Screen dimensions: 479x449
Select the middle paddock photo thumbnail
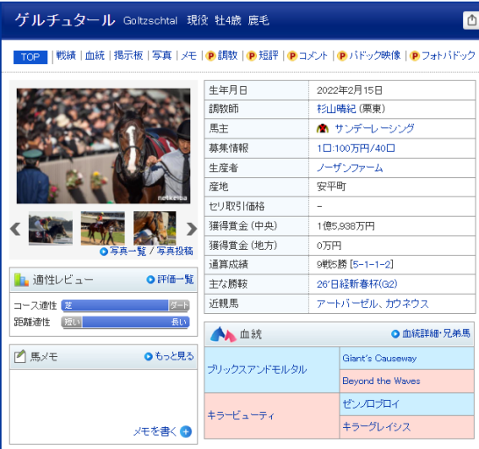pos(103,228)
